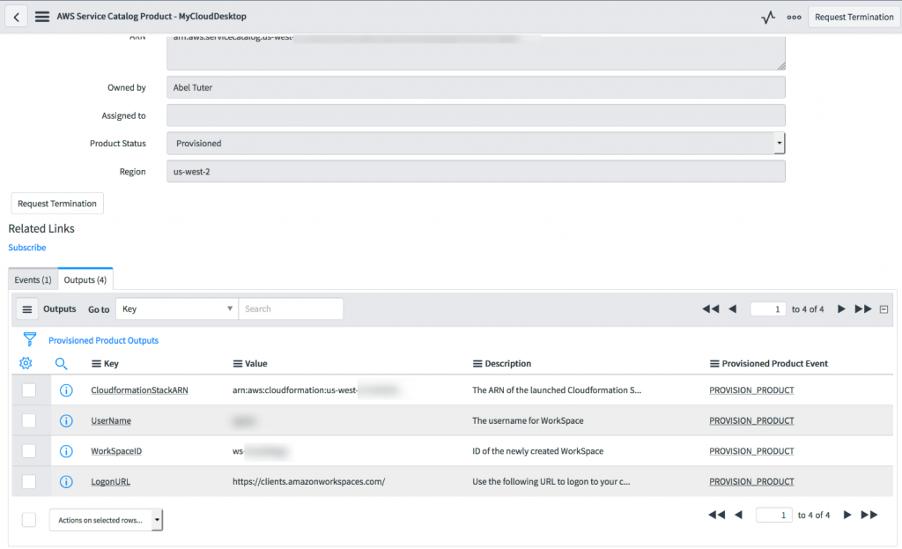Image resolution: width=902 pixels, height=549 pixels.
Task: Open the list context menu next to Outputs
Action: pyautogui.click(x=29, y=308)
